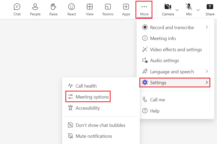This screenshot has width=217, height=144.
Task: Unmute the Mic
Action: pos(189,9)
